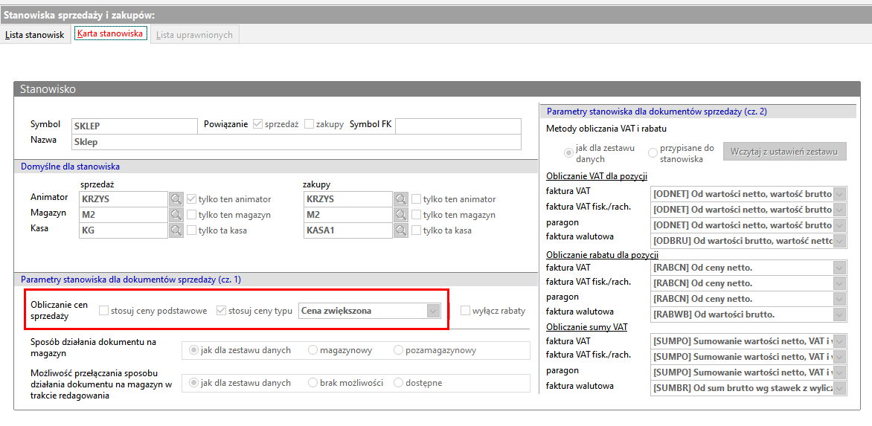The image size is (872, 426).
Task: Open faktura VAT fisk./rach. dropdown under Obliczanie VAT
Action: click(x=840, y=210)
